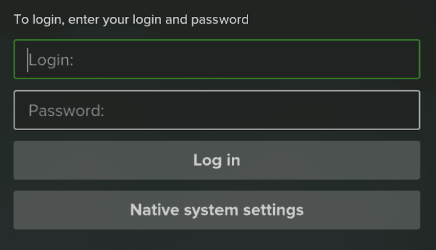The height and width of the screenshot is (250, 436).
Task: Launch the Native system settings screen
Action: click(x=217, y=209)
